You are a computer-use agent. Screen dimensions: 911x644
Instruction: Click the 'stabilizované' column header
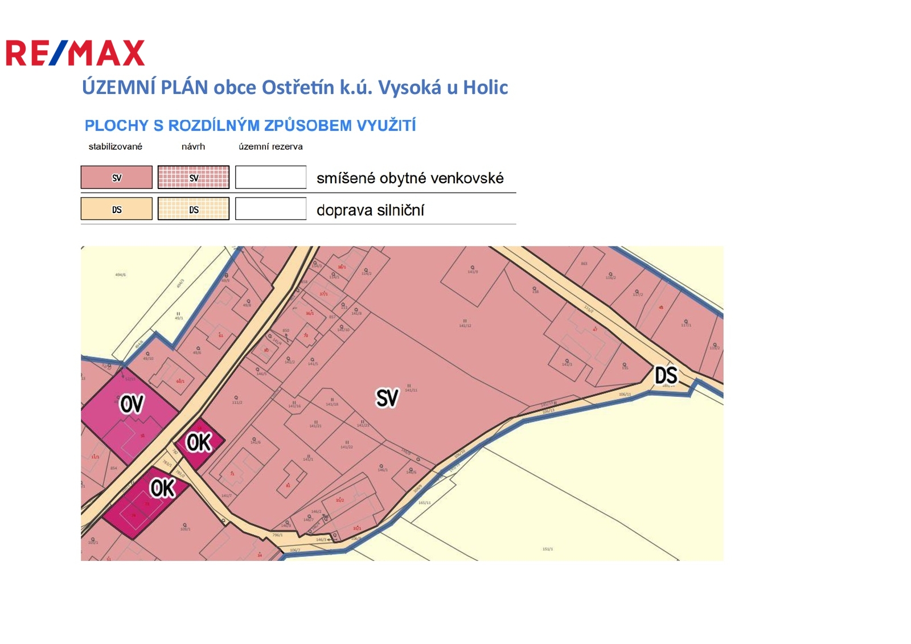pyautogui.click(x=116, y=147)
